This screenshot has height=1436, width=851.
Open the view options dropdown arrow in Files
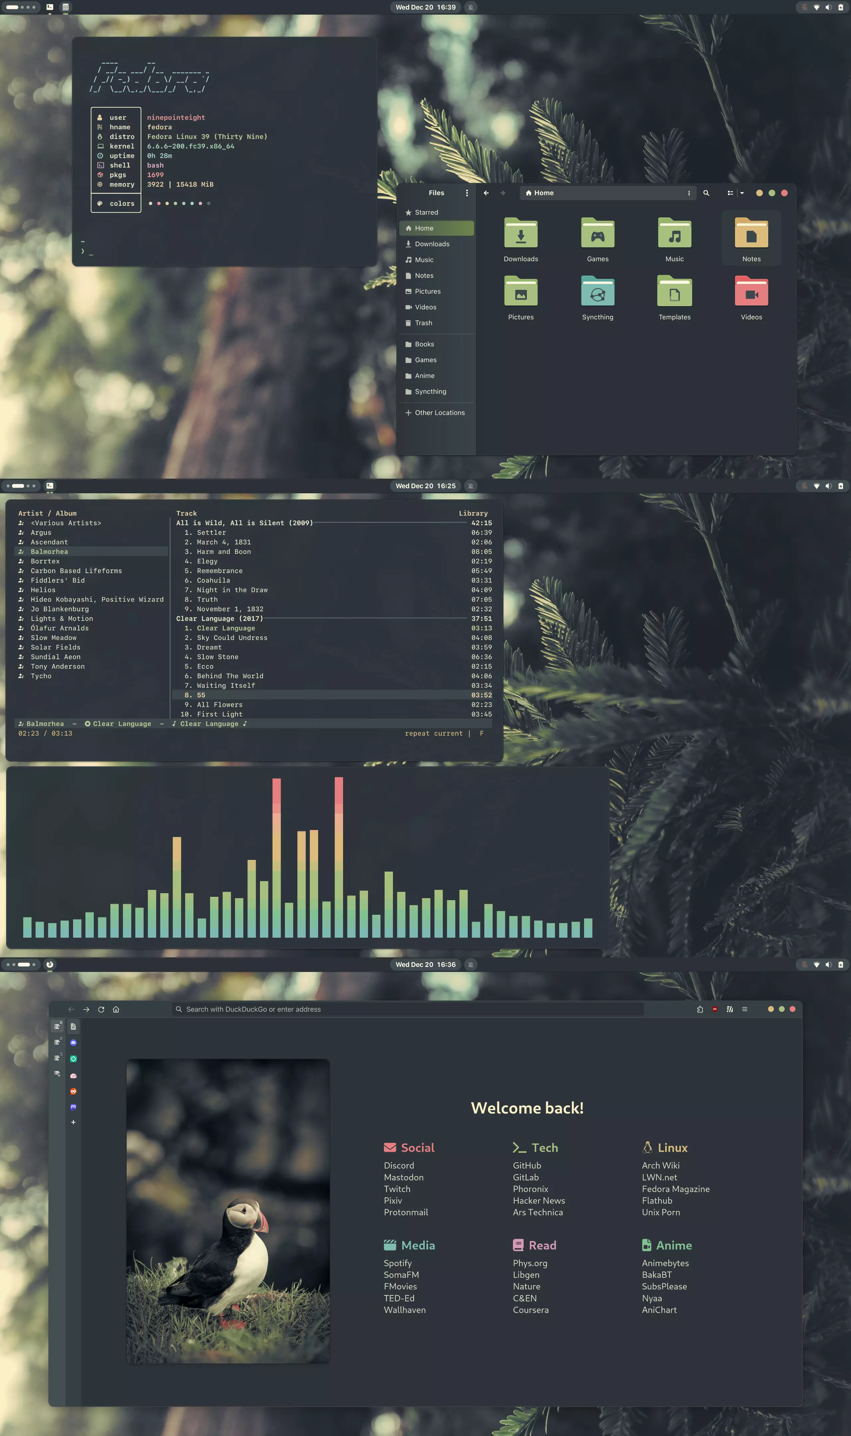742,193
